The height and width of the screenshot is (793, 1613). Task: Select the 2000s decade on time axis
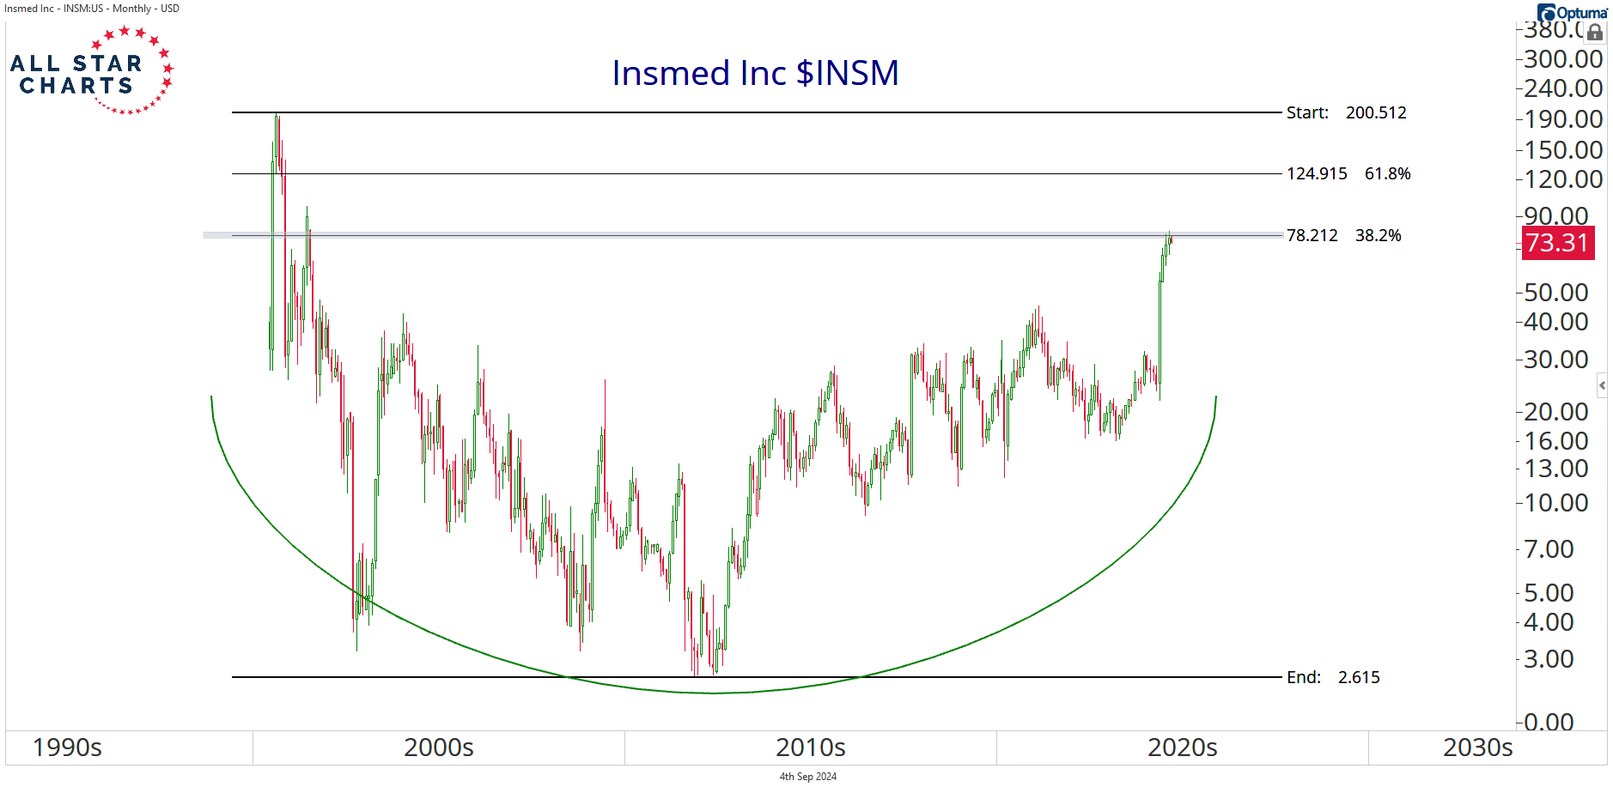[x=438, y=748]
